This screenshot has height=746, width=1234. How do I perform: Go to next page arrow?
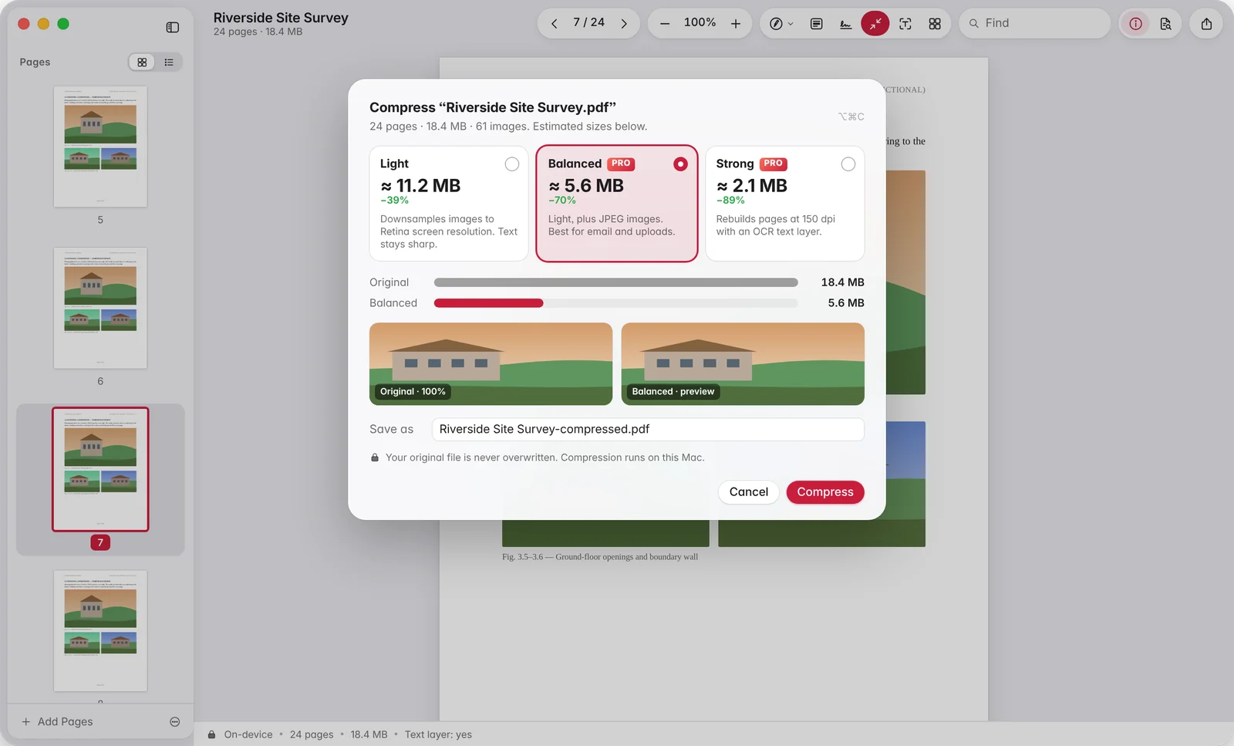[624, 23]
